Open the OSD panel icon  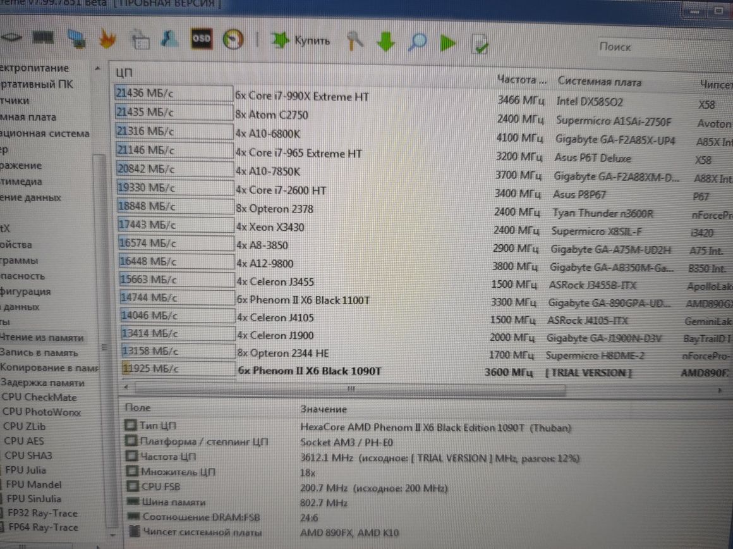point(202,39)
